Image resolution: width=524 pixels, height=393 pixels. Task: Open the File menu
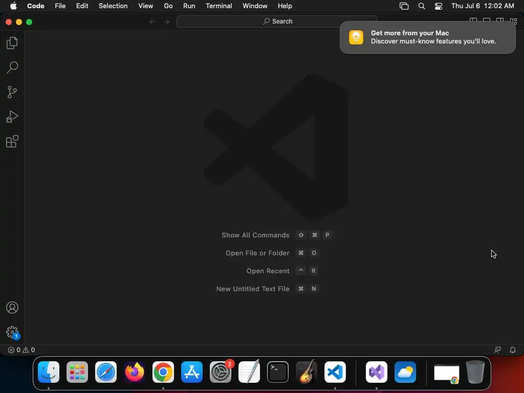click(60, 6)
